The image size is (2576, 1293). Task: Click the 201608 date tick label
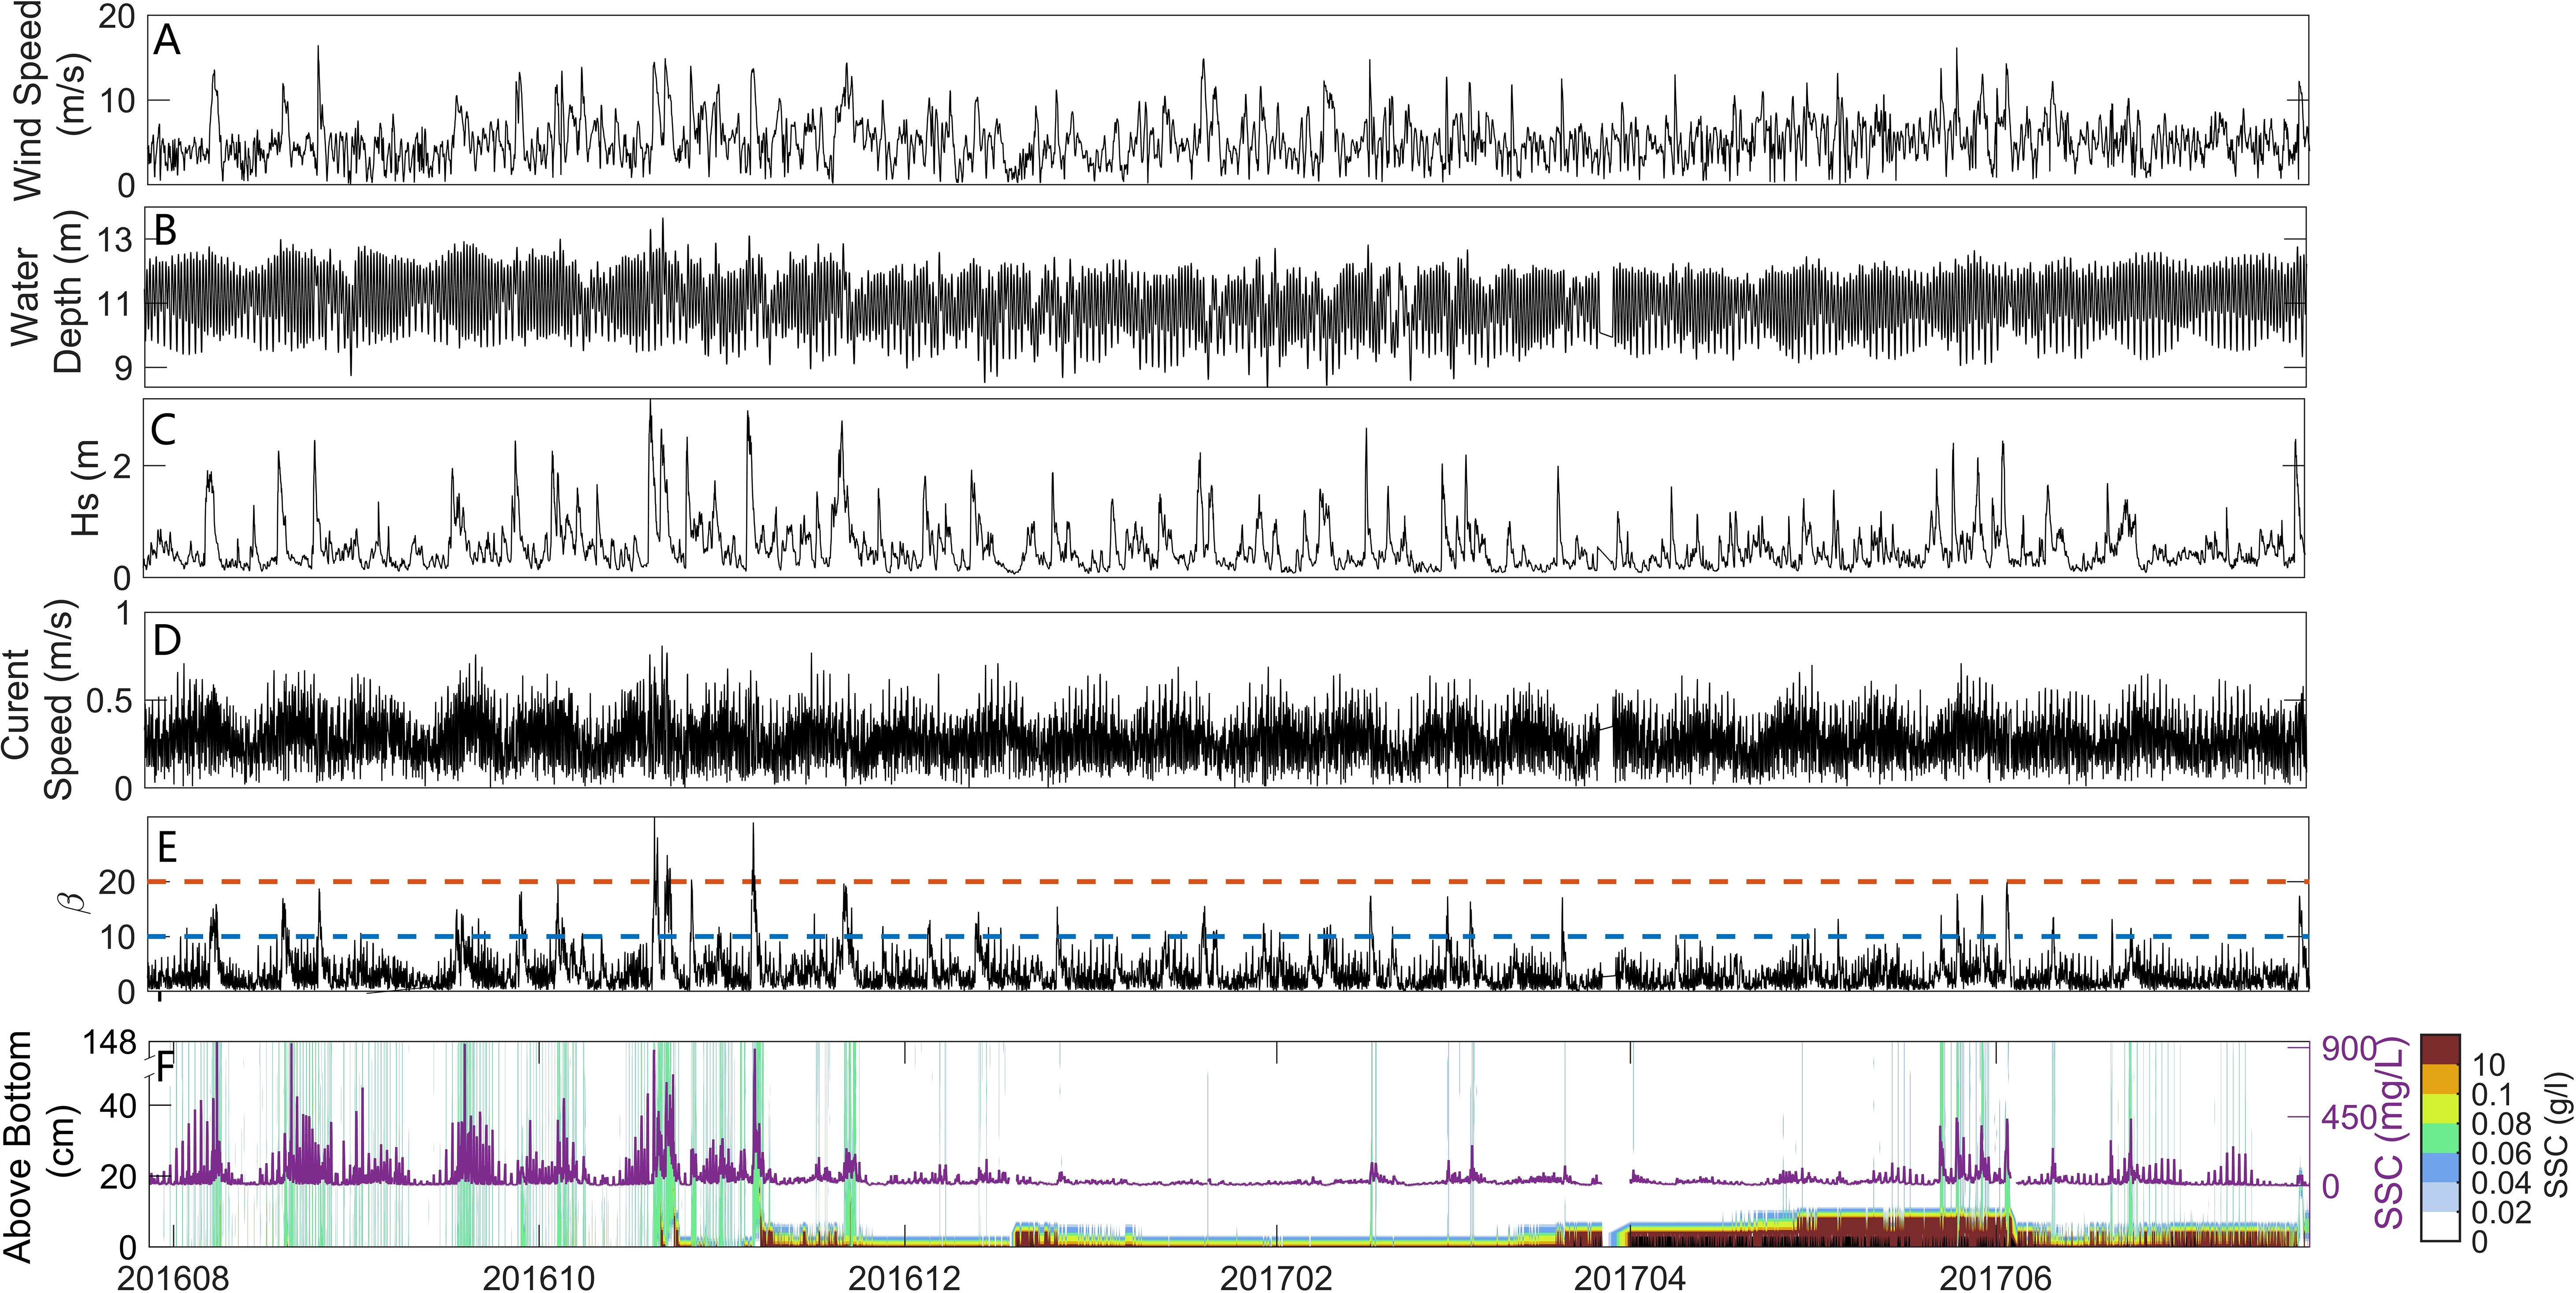click(x=174, y=1278)
